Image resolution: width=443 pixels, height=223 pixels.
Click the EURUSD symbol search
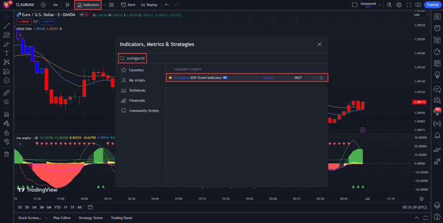(x=25, y=5)
